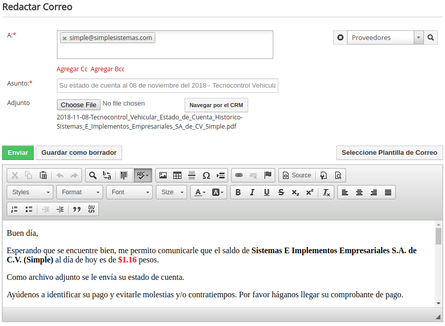
Task: Click the Agregar Cc link
Action: (72, 69)
